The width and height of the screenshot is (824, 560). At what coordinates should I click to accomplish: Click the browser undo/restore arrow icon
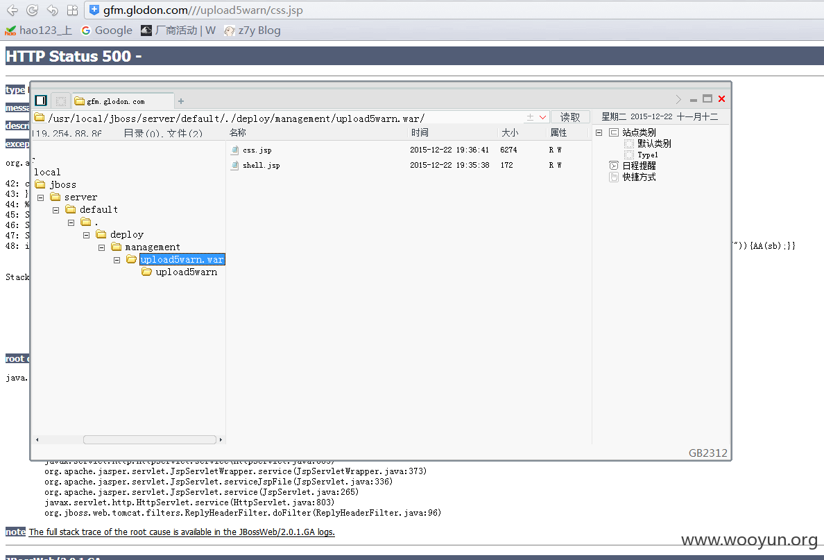(x=52, y=10)
